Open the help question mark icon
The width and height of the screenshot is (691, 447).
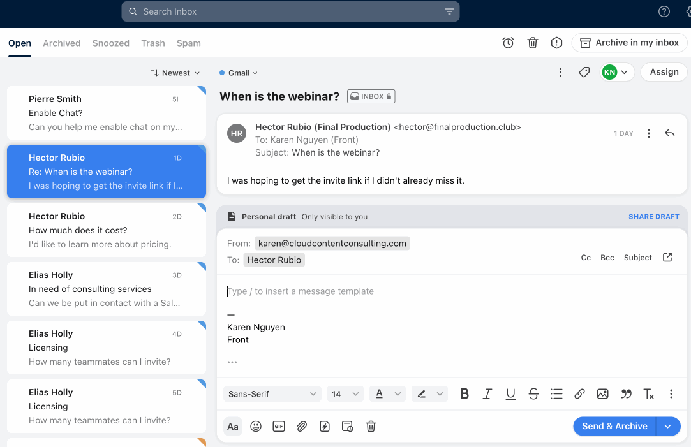coord(664,11)
